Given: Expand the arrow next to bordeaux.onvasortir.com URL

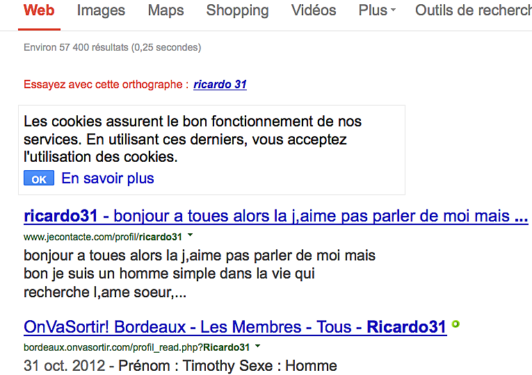Looking at the screenshot, I should click(257, 346).
